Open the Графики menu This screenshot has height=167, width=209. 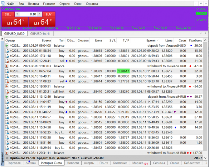pos(49,4)
